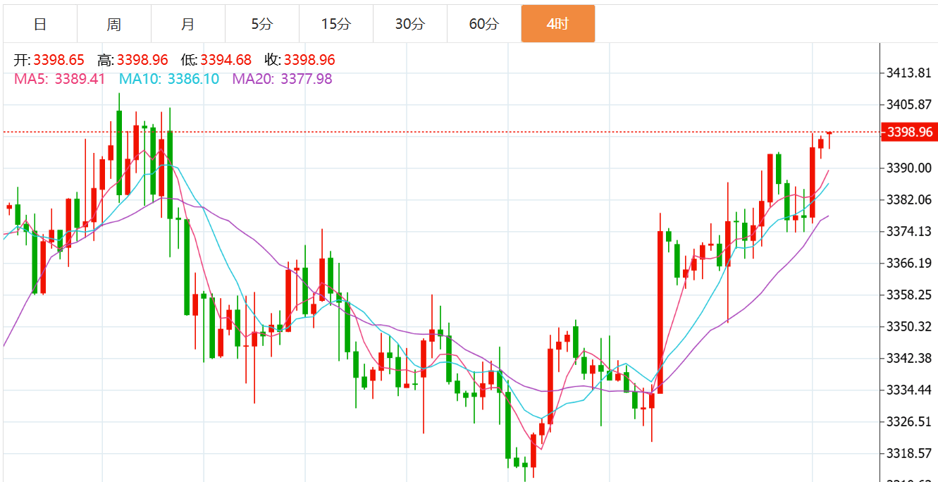
Task: Click the 开 opening price value 3398.65
Action: click(x=58, y=60)
